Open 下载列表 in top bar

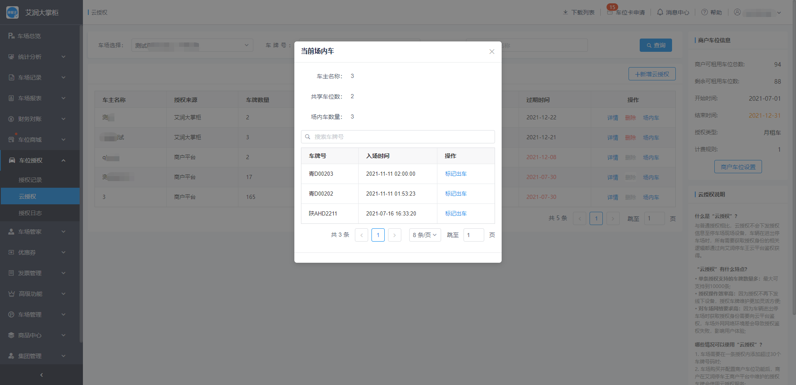click(x=579, y=12)
